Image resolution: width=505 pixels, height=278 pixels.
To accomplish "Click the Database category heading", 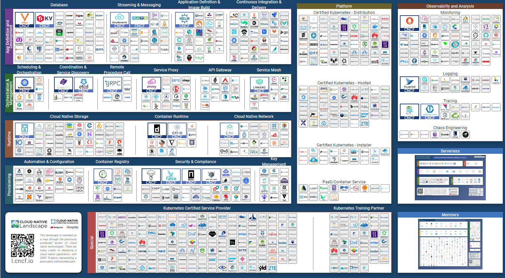I will click(x=59, y=5).
